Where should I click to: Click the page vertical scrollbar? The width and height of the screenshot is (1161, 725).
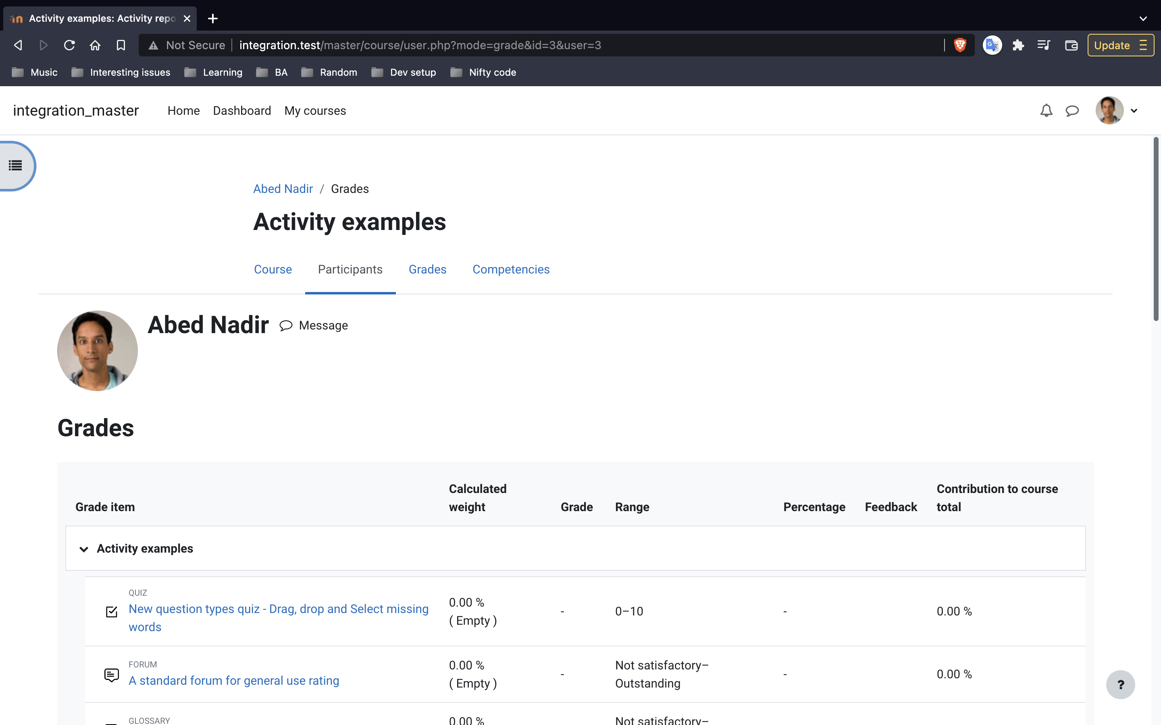pos(1156,229)
